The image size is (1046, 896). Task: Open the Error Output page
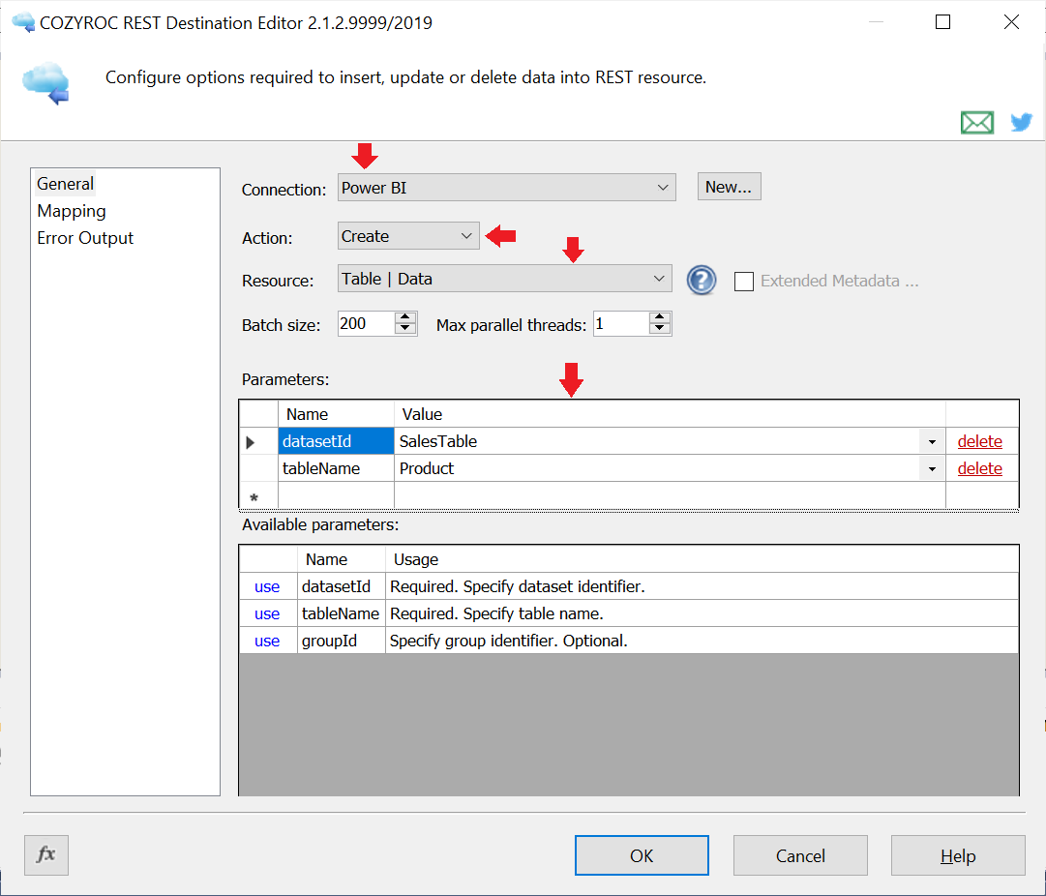click(x=85, y=238)
